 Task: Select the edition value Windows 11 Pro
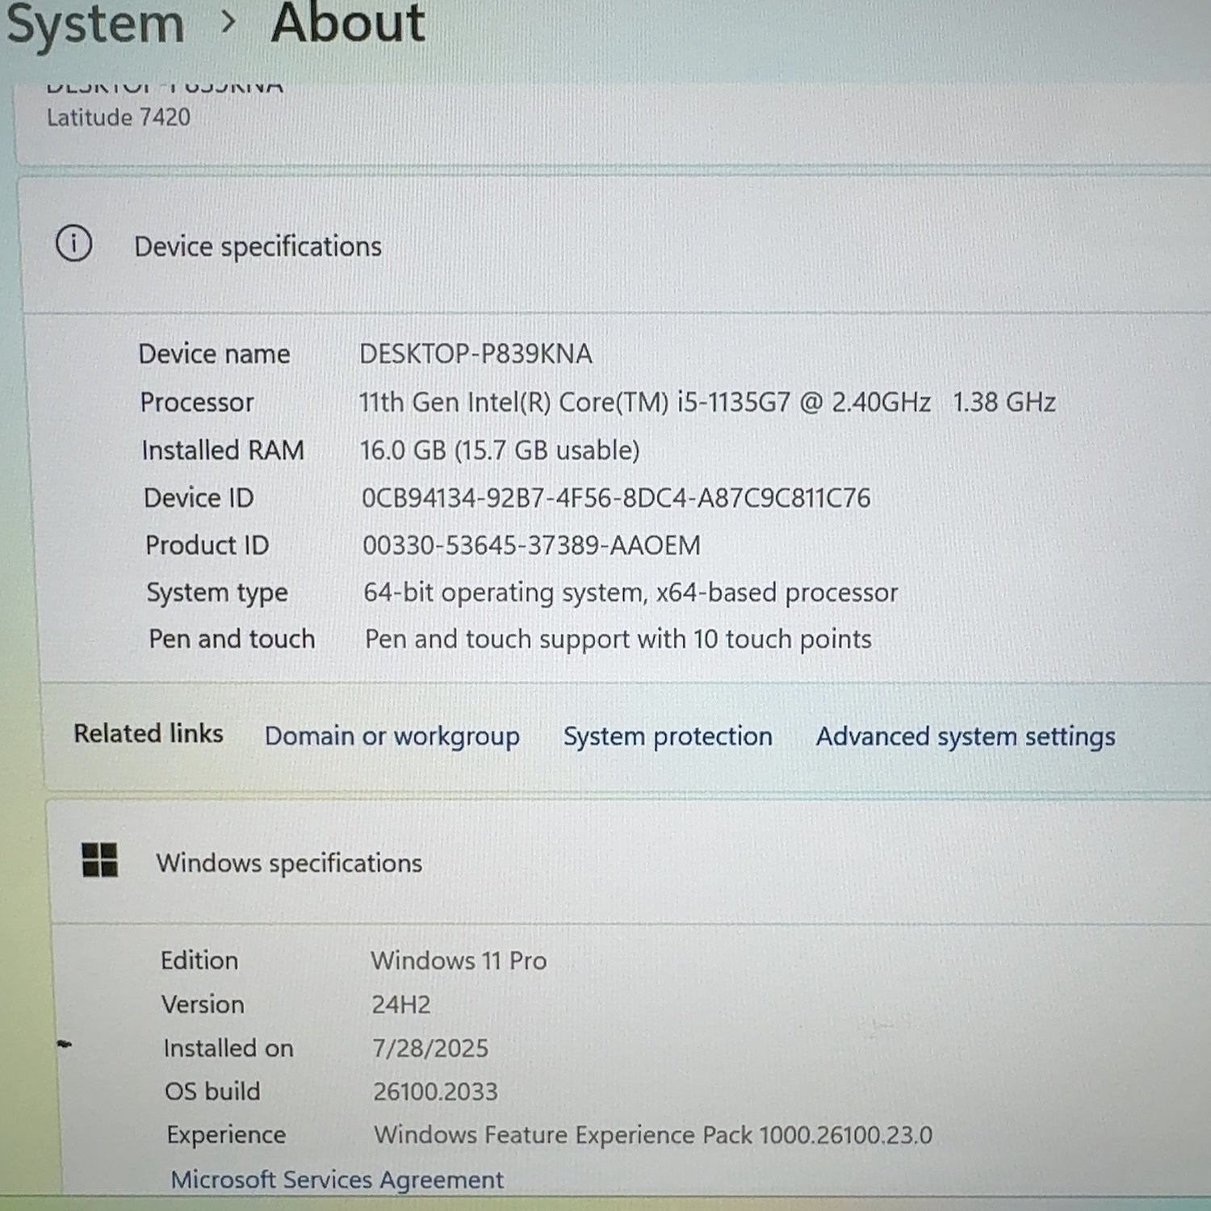click(x=459, y=961)
